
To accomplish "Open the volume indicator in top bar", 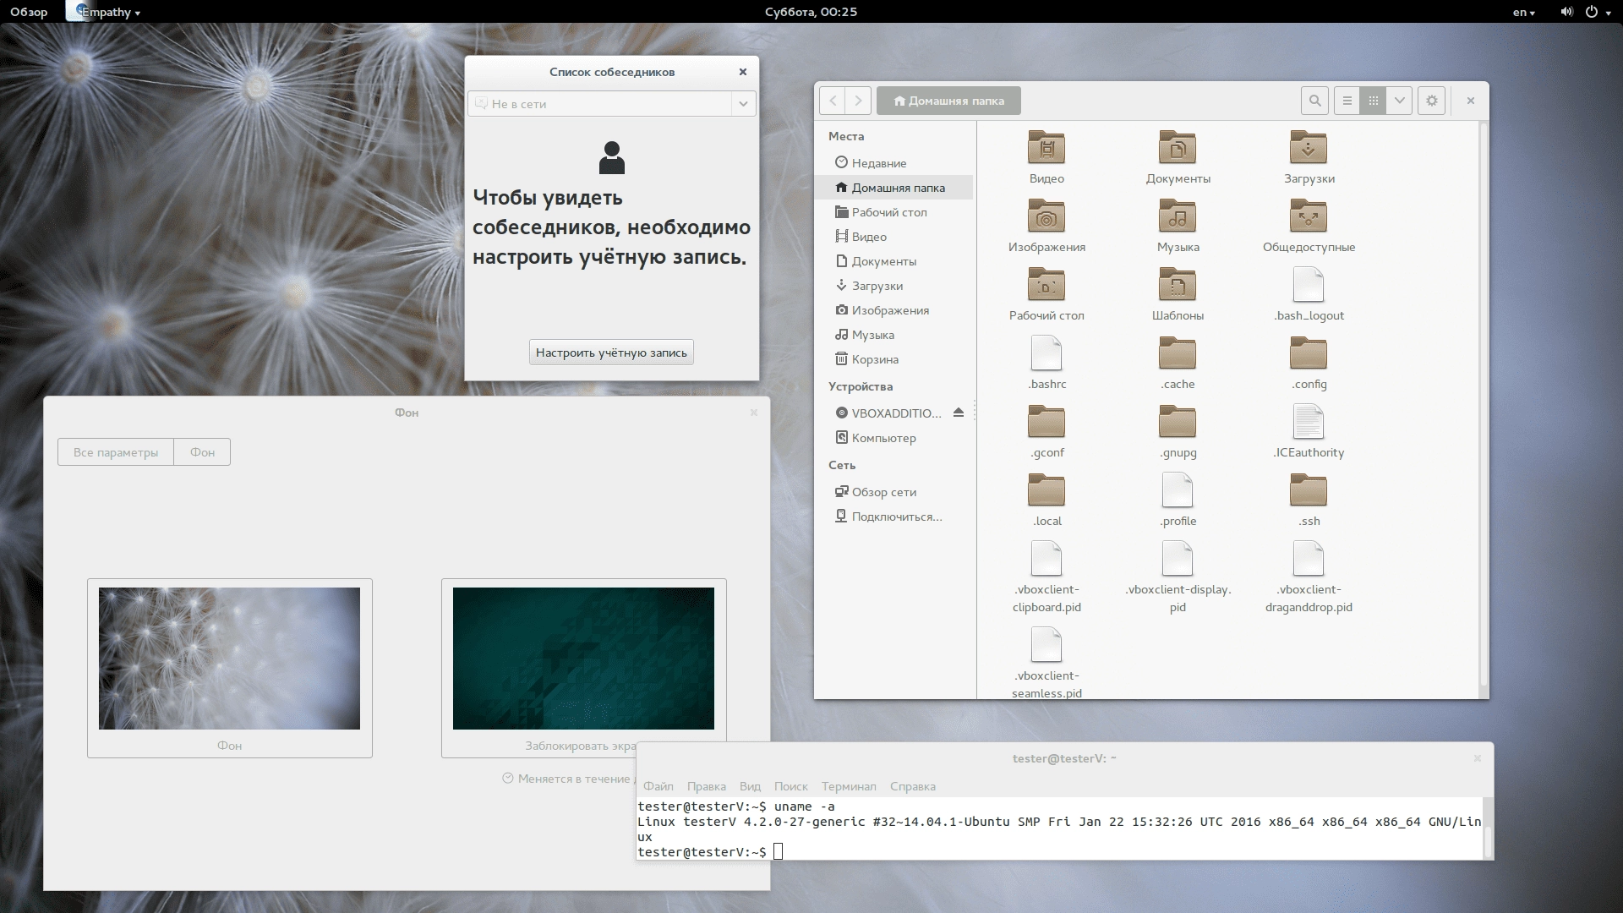I will point(1566,12).
